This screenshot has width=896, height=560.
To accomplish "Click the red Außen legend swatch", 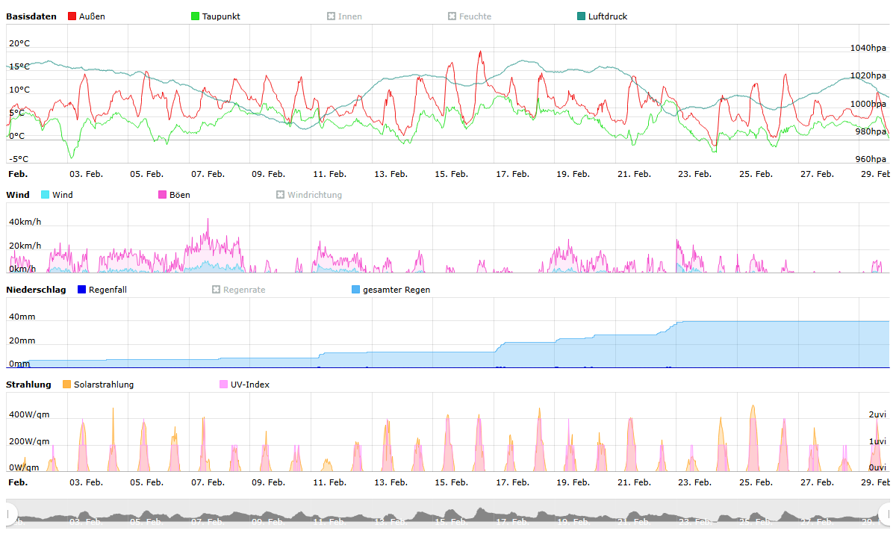I will [x=72, y=16].
